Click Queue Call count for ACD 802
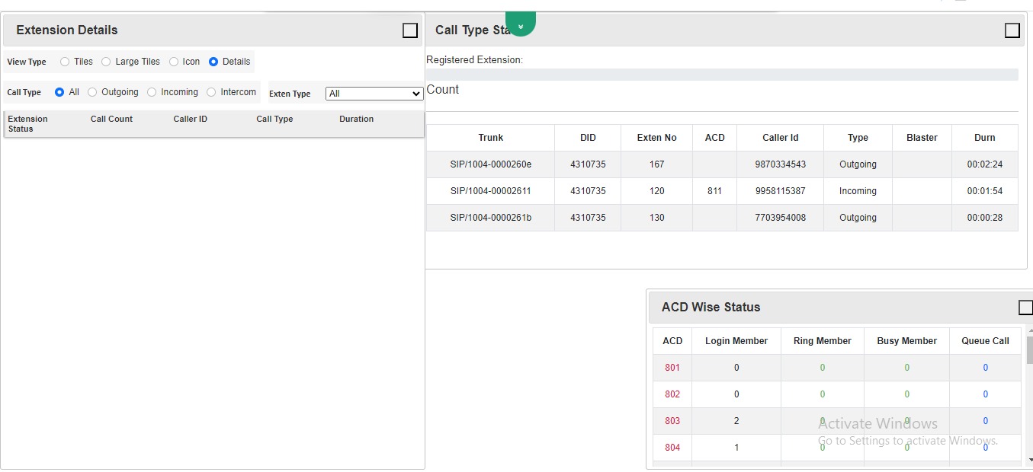The width and height of the screenshot is (1033, 472). point(985,394)
